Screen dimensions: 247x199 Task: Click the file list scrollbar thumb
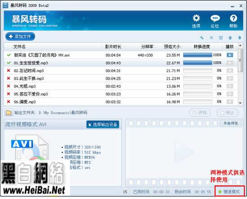[x=240, y=60]
